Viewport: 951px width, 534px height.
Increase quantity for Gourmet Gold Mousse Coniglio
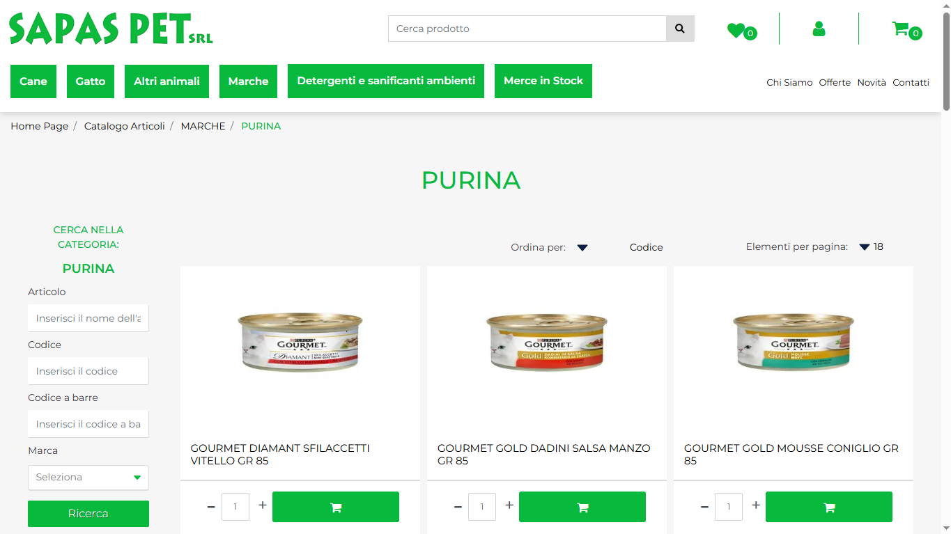[x=756, y=505]
